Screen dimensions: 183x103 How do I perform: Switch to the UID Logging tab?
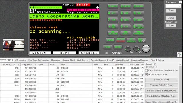(21, 60)
